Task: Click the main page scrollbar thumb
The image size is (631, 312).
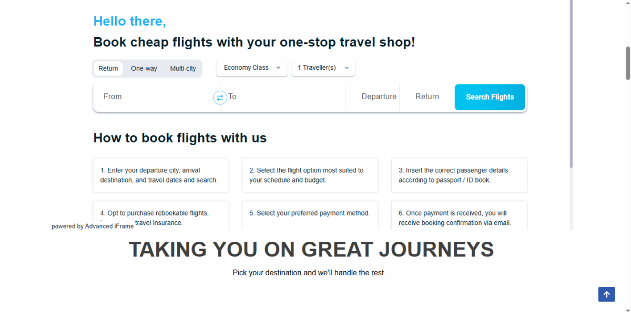Action: click(628, 63)
